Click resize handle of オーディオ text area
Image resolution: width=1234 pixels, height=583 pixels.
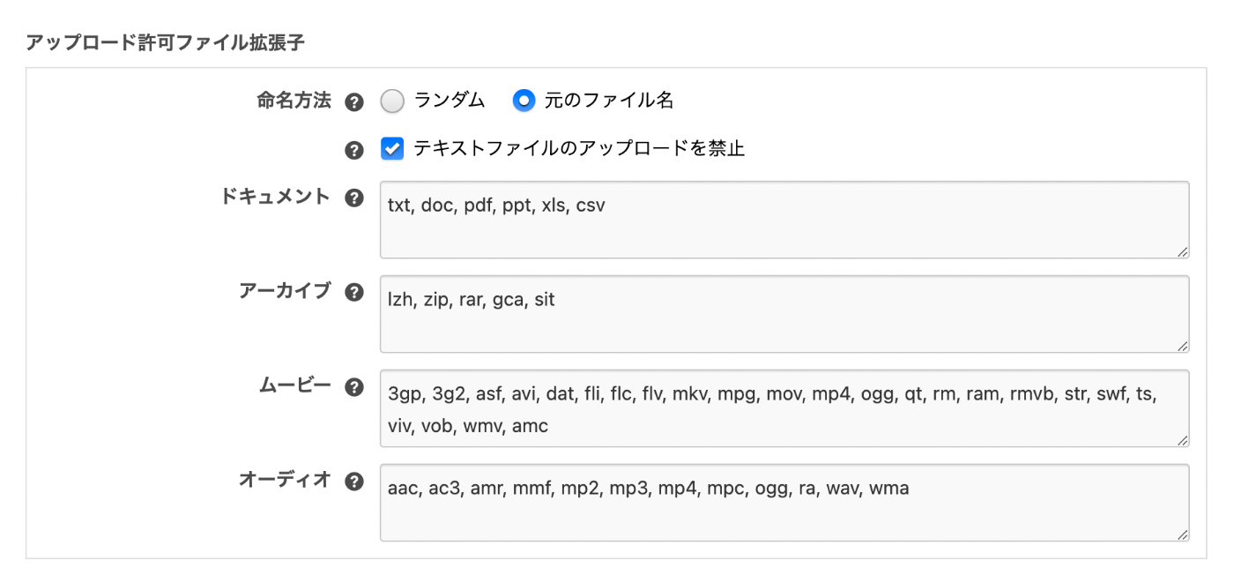tap(1182, 535)
